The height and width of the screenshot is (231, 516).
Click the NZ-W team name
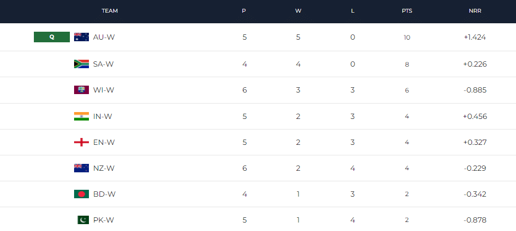click(x=104, y=168)
